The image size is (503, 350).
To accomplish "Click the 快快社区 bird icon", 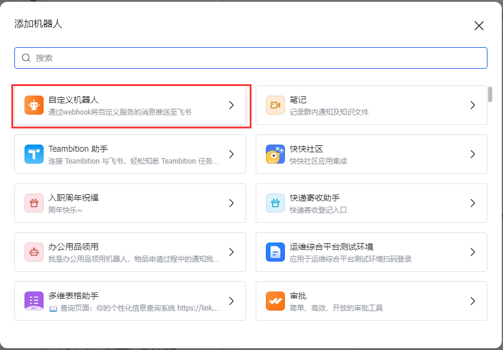I will pos(275,154).
